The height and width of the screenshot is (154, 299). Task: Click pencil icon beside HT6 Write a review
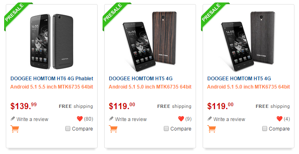point(13,119)
